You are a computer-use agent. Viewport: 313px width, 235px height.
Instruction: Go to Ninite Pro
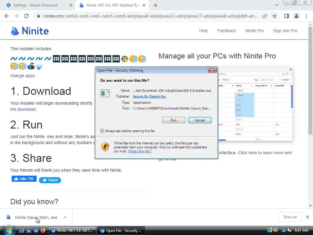[254, 31]
